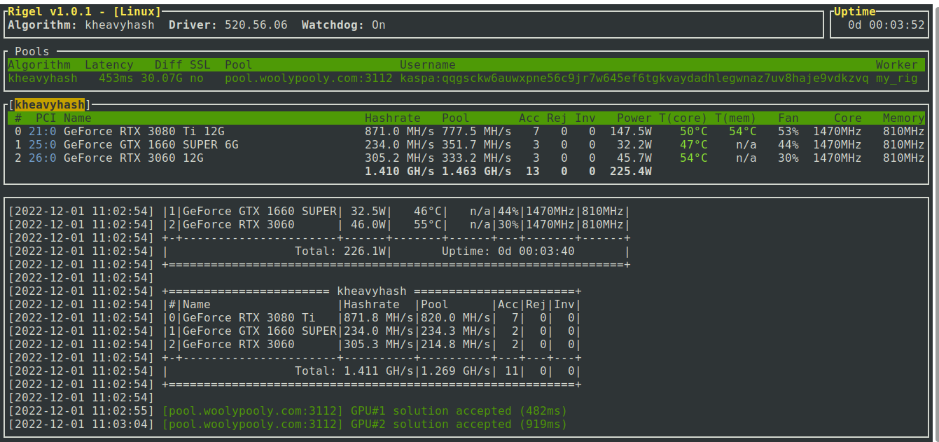The width and height of the screenshot is (939, 442).
Task: Click the Total: 226.1W log entry
Action: click(x=340, y=251)
